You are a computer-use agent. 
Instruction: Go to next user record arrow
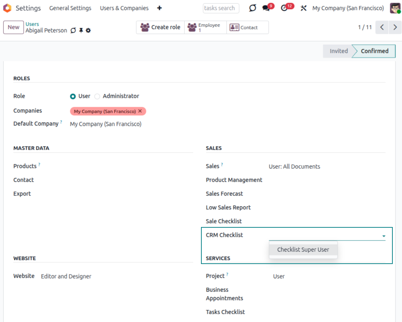tap(395, 27)
